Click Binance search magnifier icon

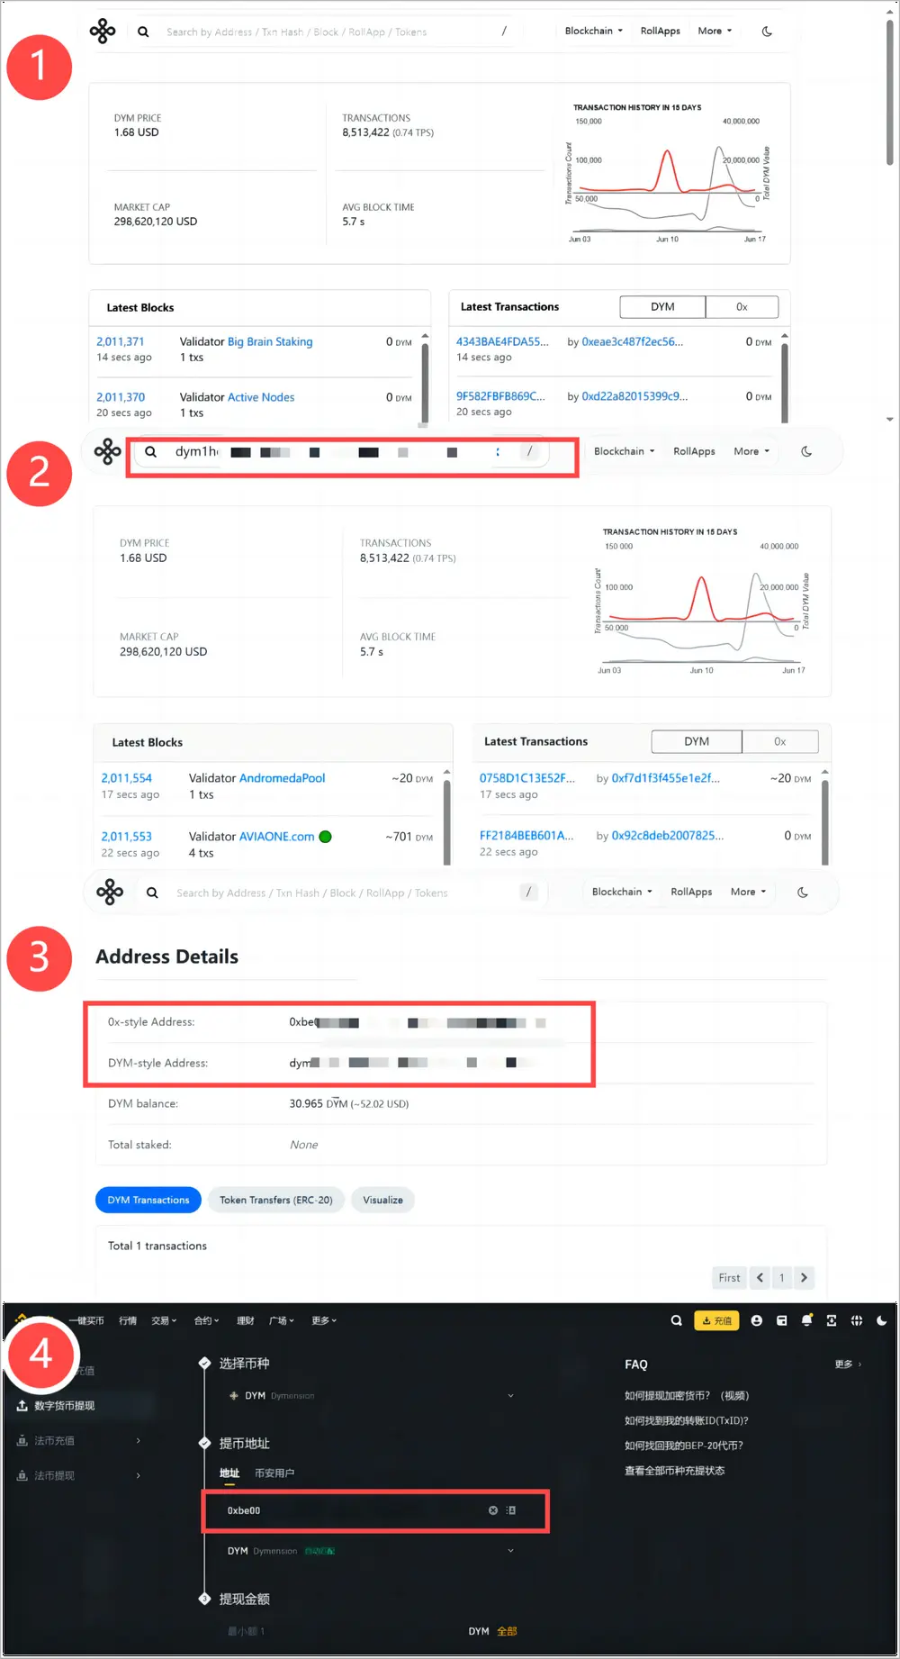676,1320
